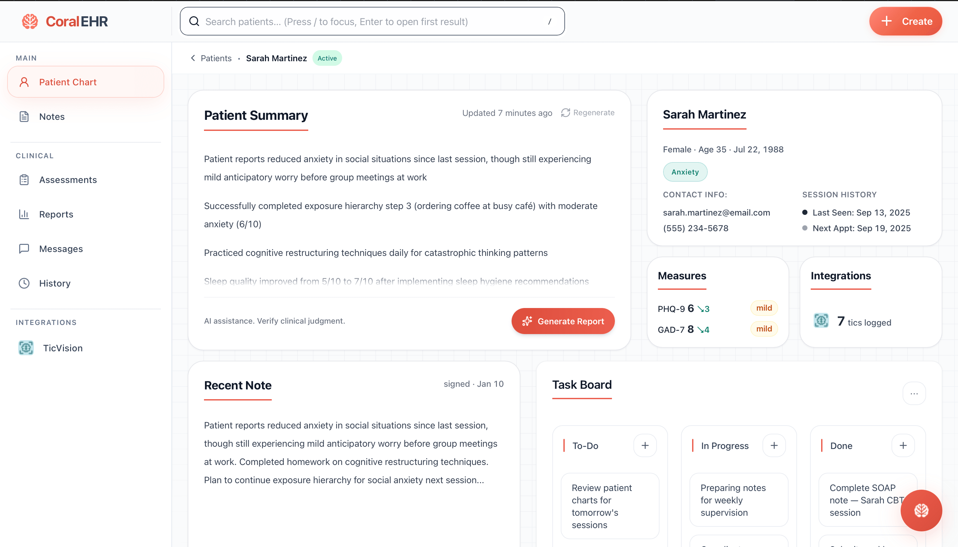Click the Regenerate summary refresh icon
The image size is (958, 547).
click(x=565, y=113)
